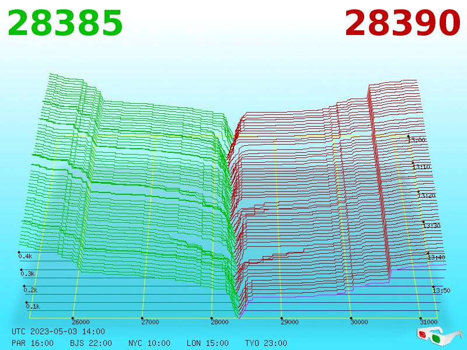Click the PAR 16:00 clock text
This screenshot has width=467, height=350.
click(x=33, y=343)
